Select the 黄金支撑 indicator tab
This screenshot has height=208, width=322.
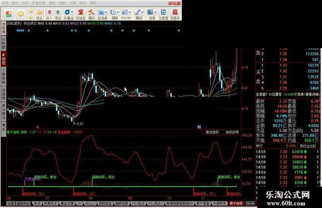pos(67,204)
